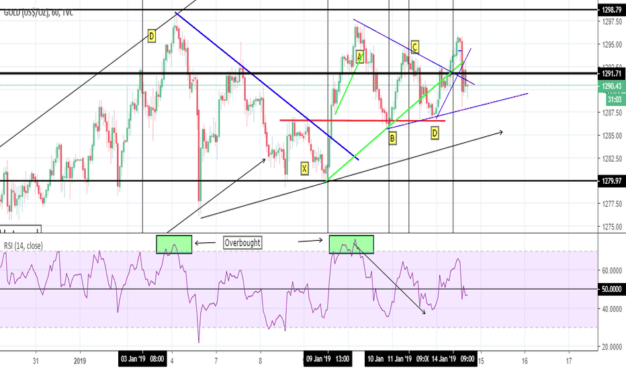Click the 20.0000 RSI scale value
Image resolution: width=626 pixels, height=369 pixels.
pos(612,347)
